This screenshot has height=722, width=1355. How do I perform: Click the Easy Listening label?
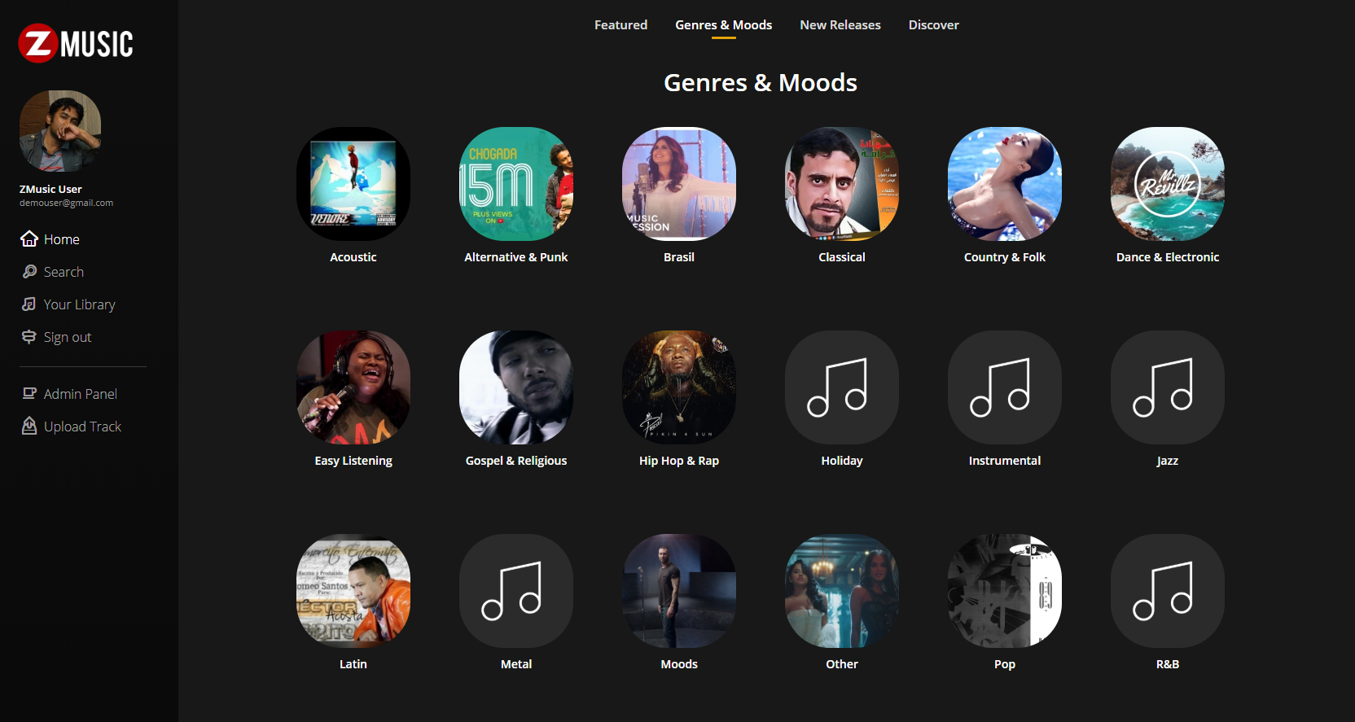click(x=353, y=461)
